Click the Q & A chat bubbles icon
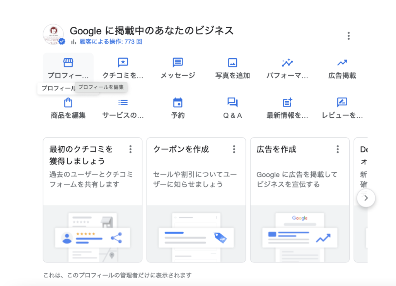 click(232, 103)
